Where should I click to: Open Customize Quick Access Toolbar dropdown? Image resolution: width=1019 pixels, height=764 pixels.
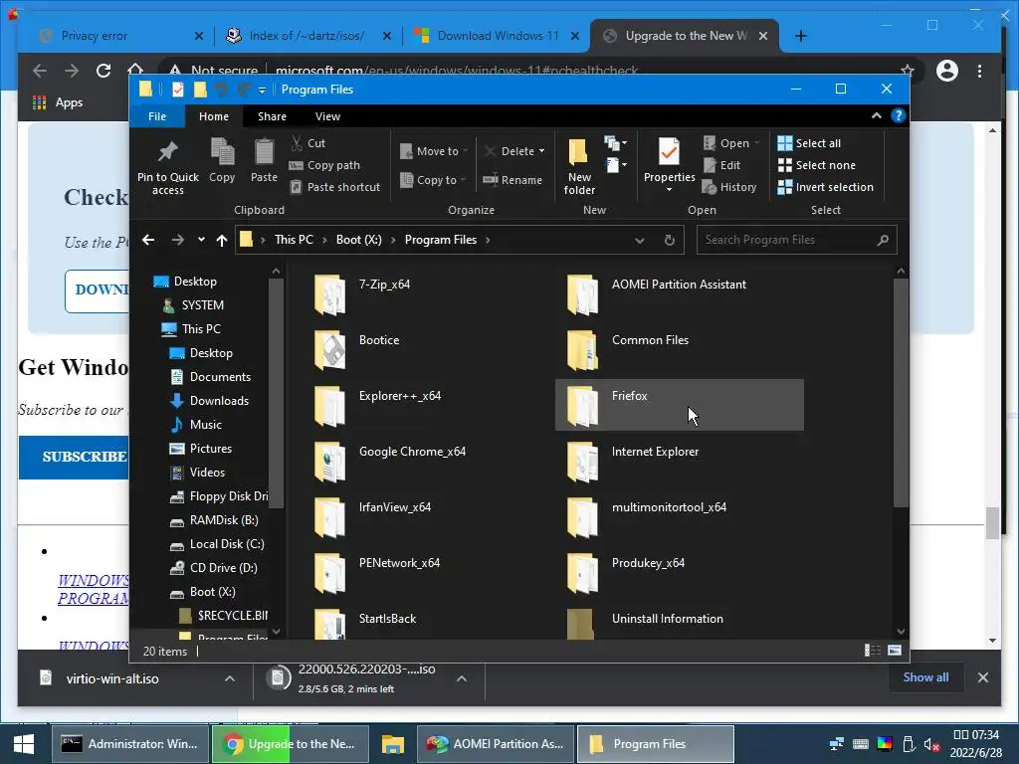(262, 90)
